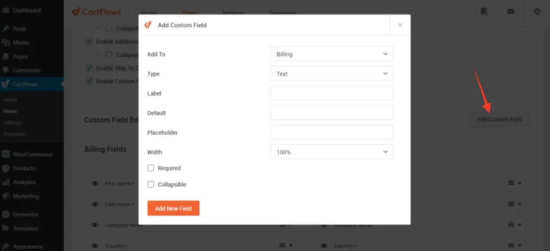Open the YouTube video tutorials icon
The image size is (550, 251).
tap(510, 11)
